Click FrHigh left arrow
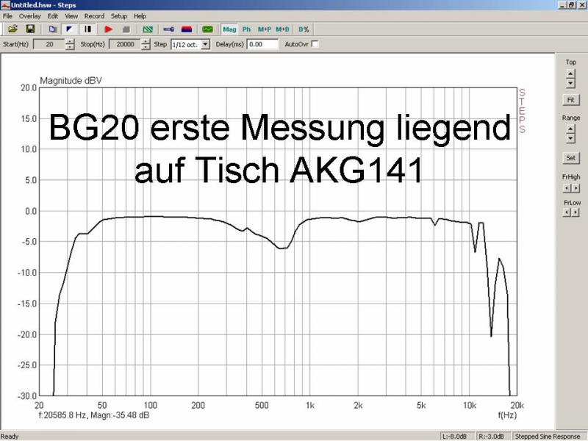This screenshot has width=588, height=441. click(567, 188)
